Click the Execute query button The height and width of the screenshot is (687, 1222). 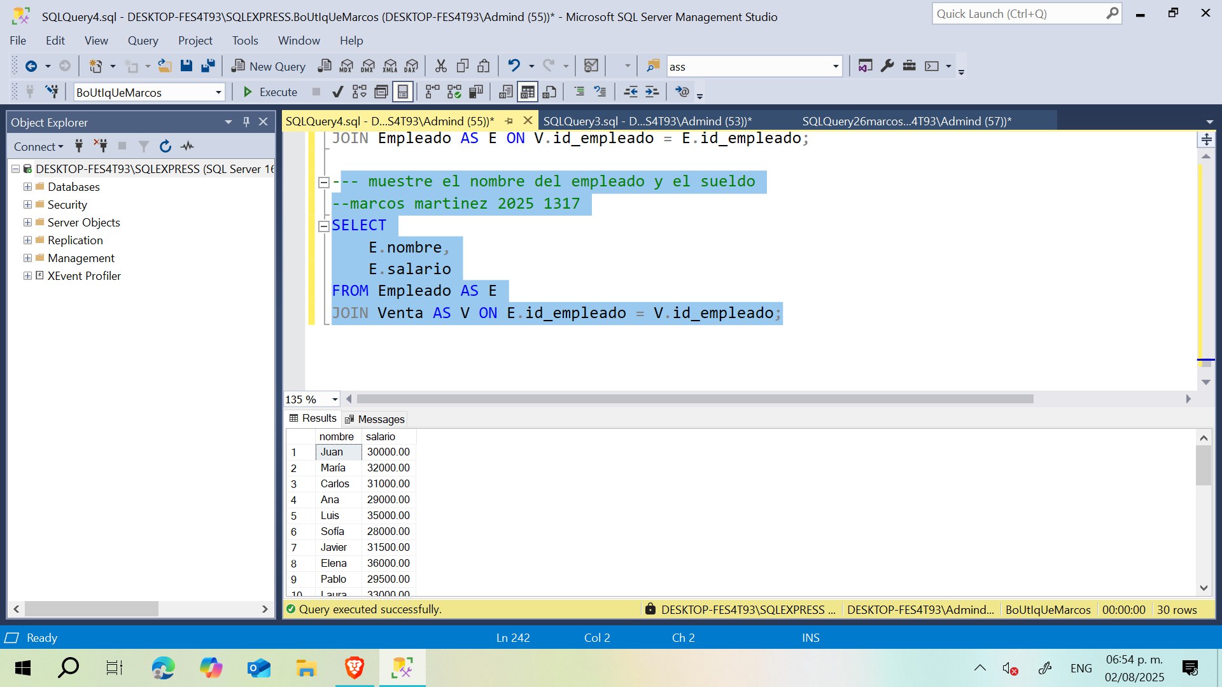[x=270, y=92]
